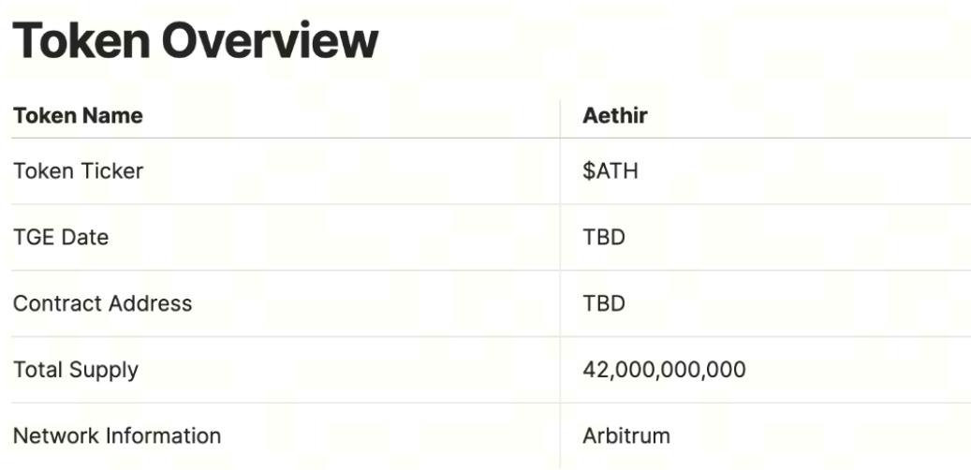Click the Arbitrum network value
This screenshot has width=971, height=470.
[x=626, y=436]
